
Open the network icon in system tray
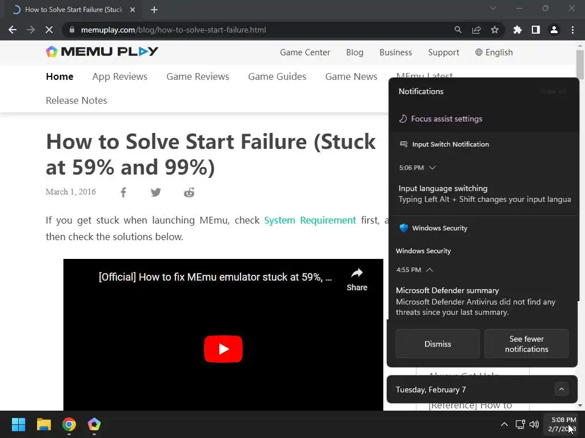520,424
